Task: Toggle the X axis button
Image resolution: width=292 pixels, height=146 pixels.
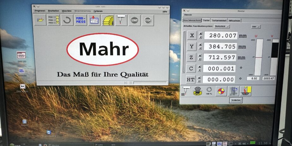Action: (192, 35)
